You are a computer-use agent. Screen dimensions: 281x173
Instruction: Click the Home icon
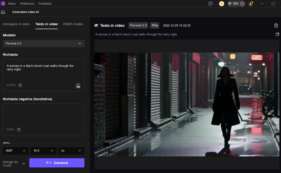[x=3, y=12]
